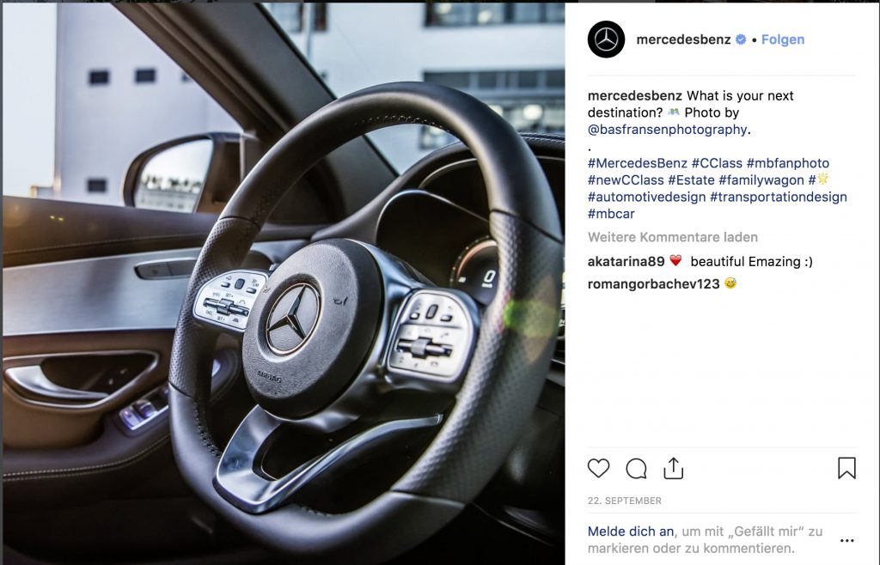Open the #familywagon hashtag
The width and height of the screenshot is (880, 565).
coord(761,180)
